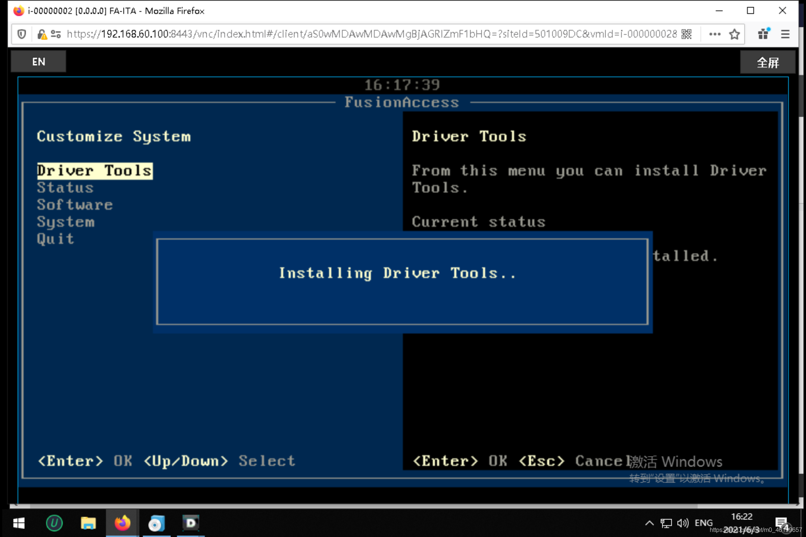This screenshot has height=537, width=806.
Task: Open the connection security lock warning icon
Action: coord(42,34)
